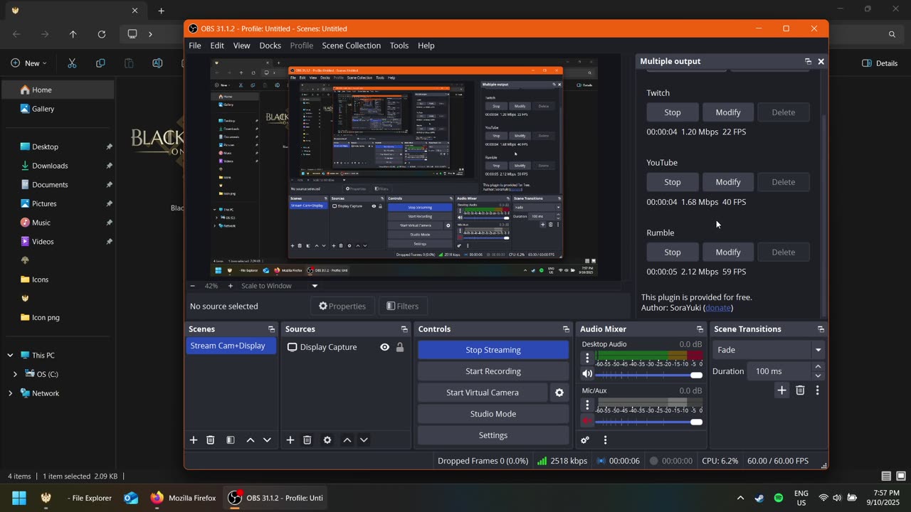
Task: Open the File menu
Action: tap(195, 46)
